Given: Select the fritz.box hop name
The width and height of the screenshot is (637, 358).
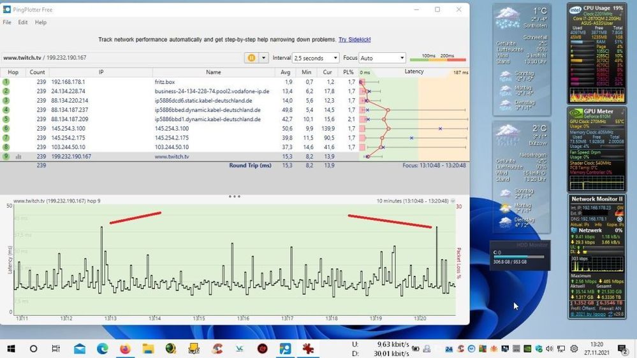Looking at the screenshot, I should pos(165,82).
